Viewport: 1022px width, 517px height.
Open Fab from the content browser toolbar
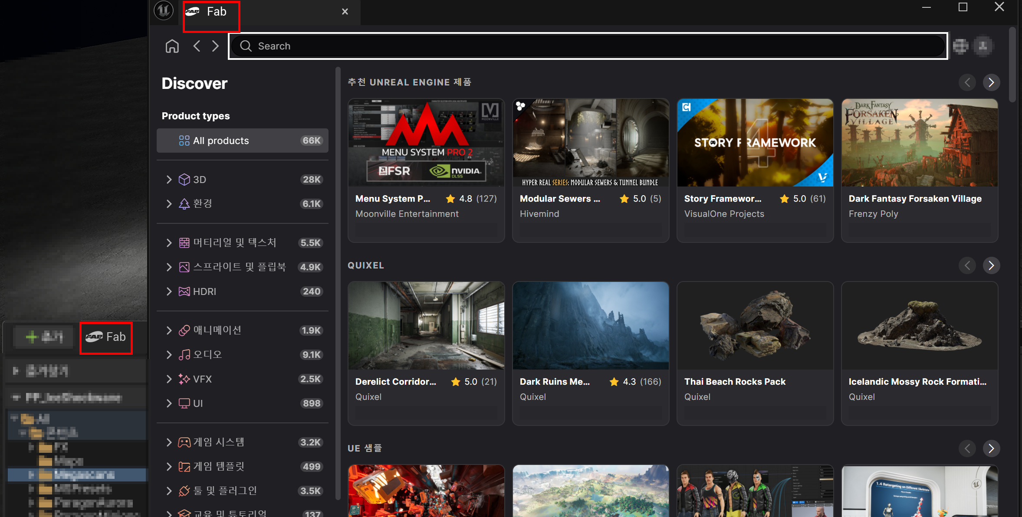pos(106,337)
